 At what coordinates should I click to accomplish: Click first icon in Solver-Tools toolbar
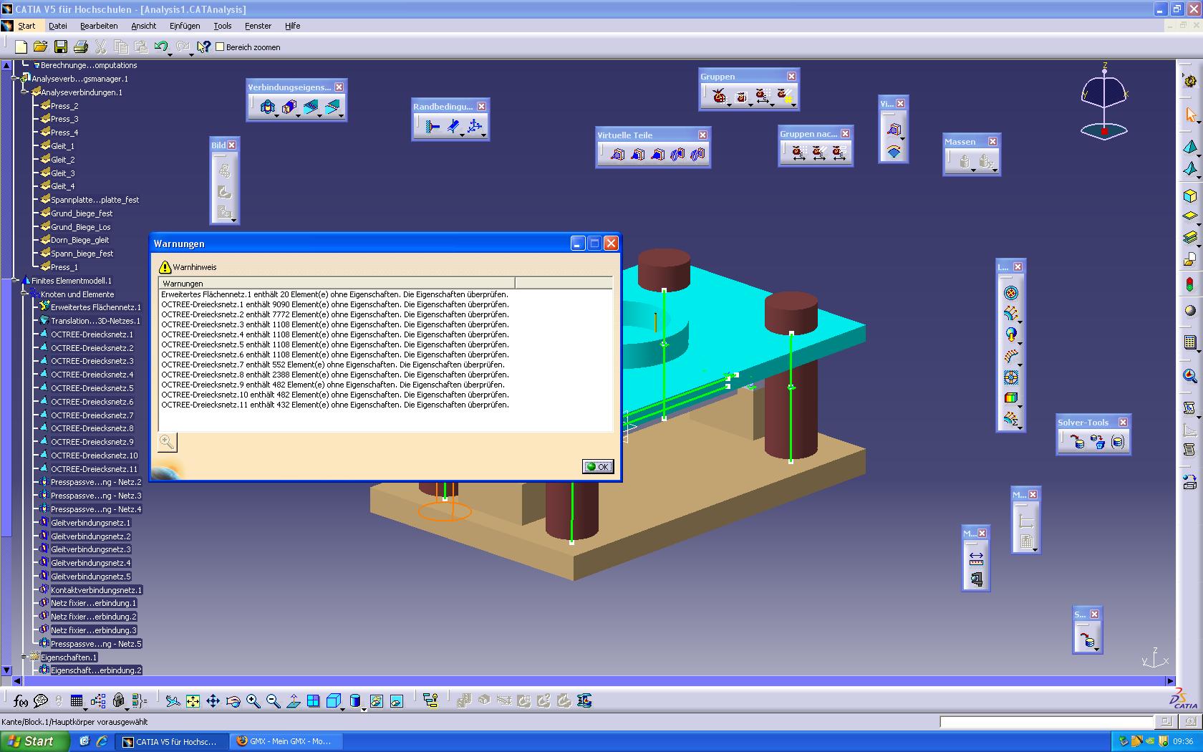pyautogui.click(x=1078, y=442)
